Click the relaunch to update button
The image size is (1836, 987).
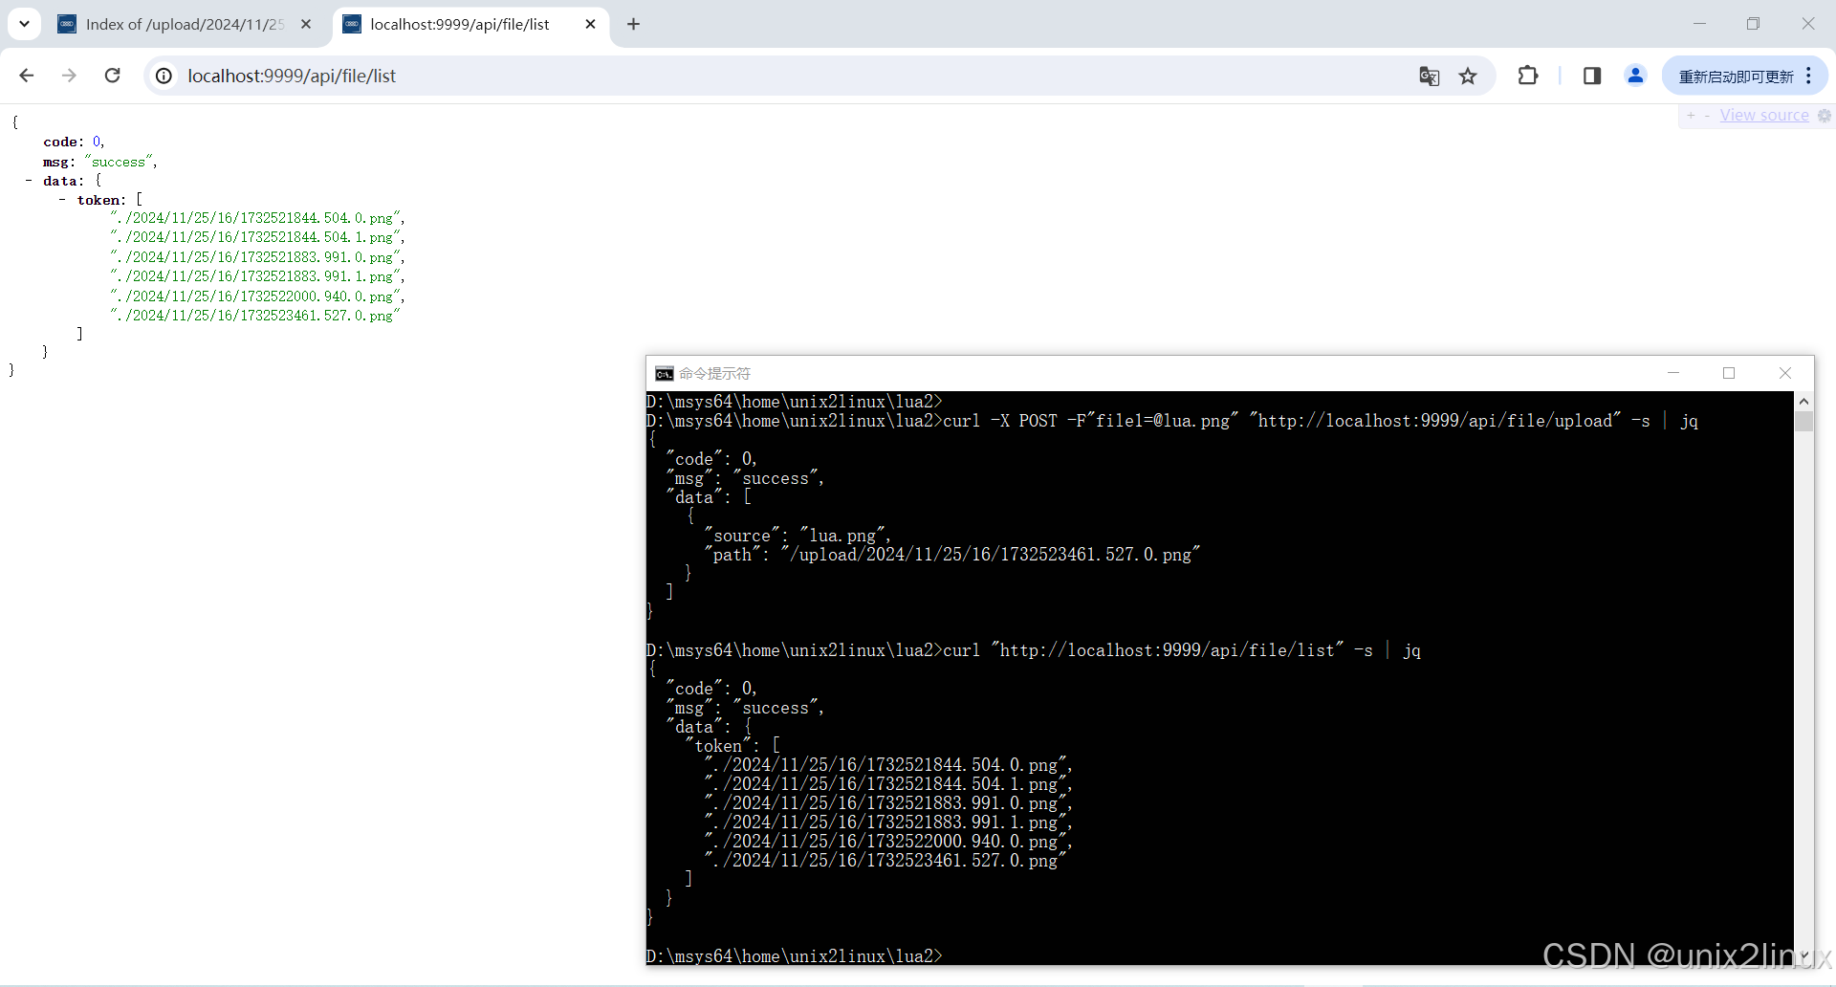tap(1736, 77)
